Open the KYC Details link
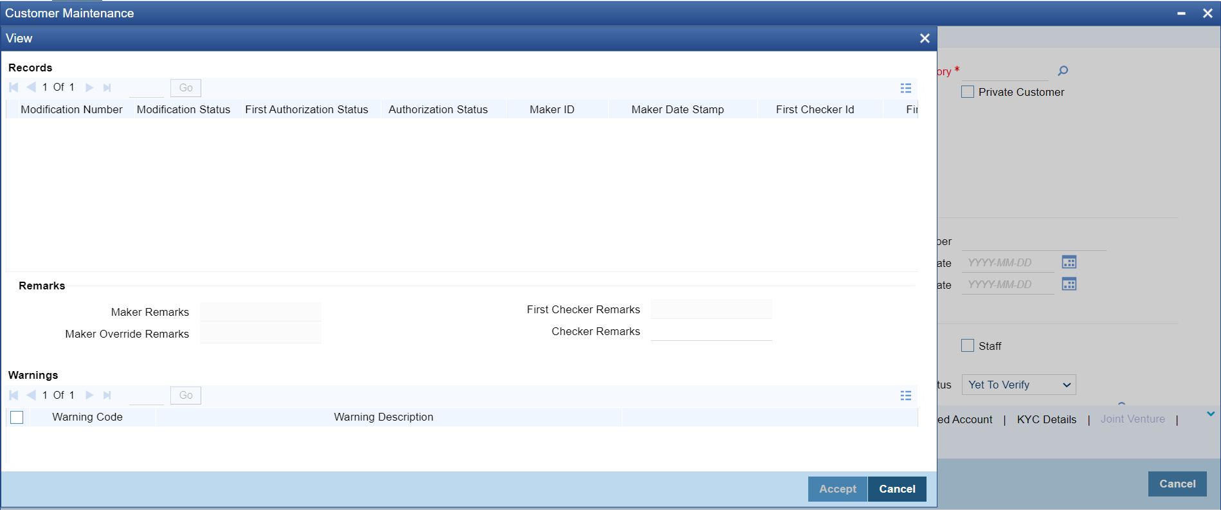 [1047, 419]
